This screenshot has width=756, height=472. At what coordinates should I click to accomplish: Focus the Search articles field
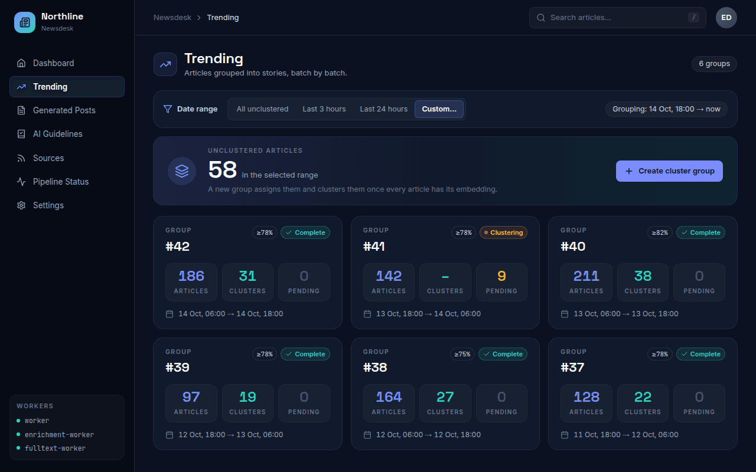pyautogui.click(x=618, y=18)
